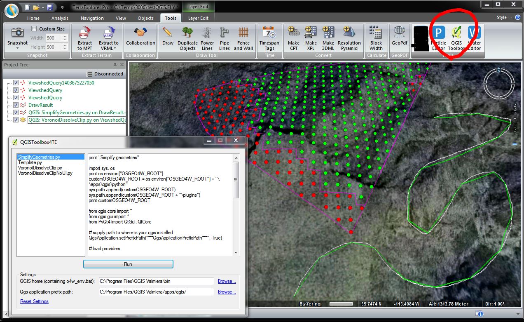Switch to the Objects ribbon tab
524x322 pixels.
145,18
